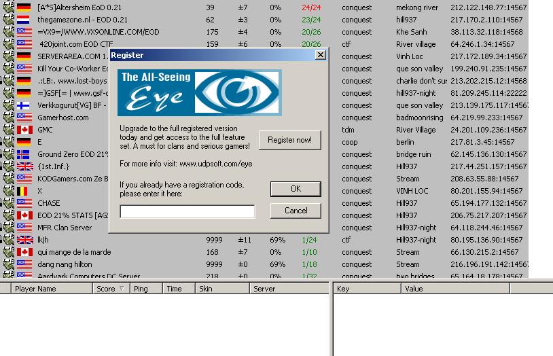This screenshot has width=553, height=356.
Task: Click map name mekong river
Action: pyautogui.click(x=417, y=7)
